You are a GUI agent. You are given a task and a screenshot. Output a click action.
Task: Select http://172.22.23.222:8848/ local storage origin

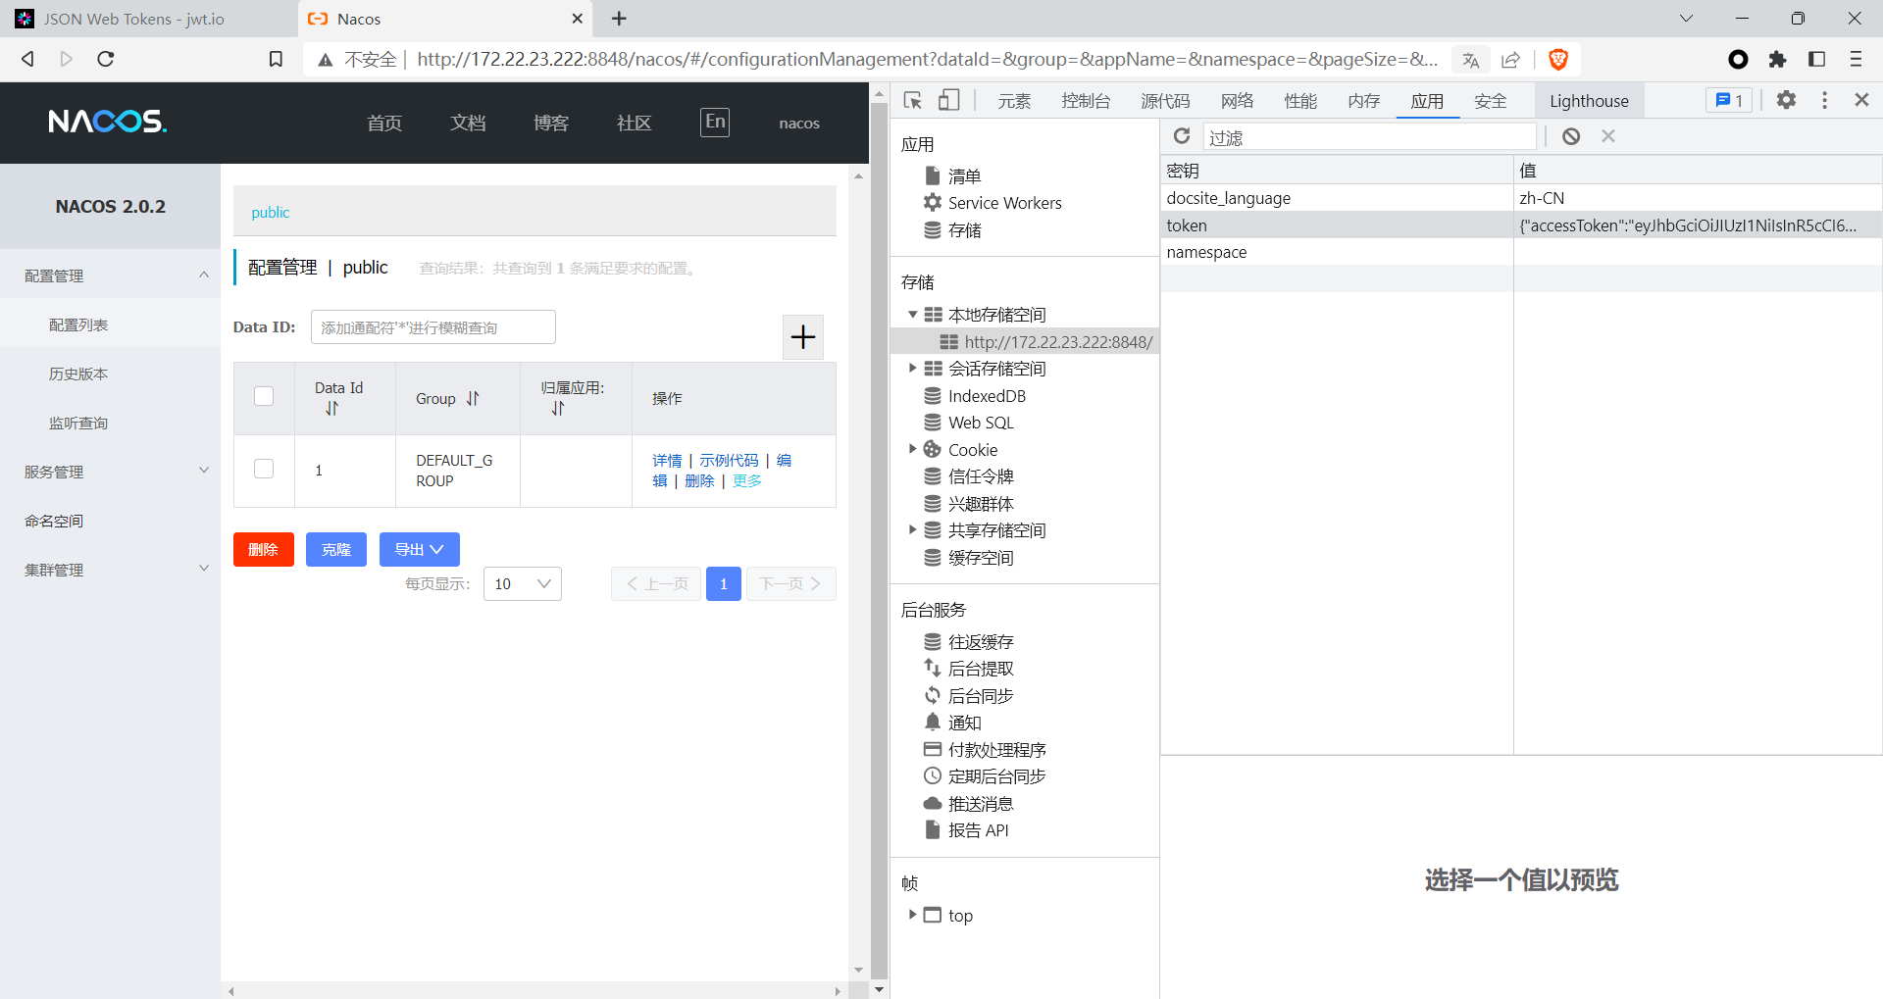[1025, 341]
